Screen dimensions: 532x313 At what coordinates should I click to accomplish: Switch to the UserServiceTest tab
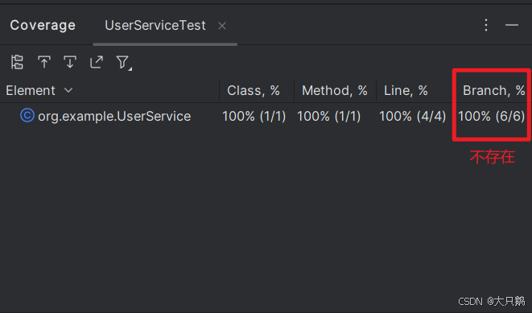click(155, 26)
